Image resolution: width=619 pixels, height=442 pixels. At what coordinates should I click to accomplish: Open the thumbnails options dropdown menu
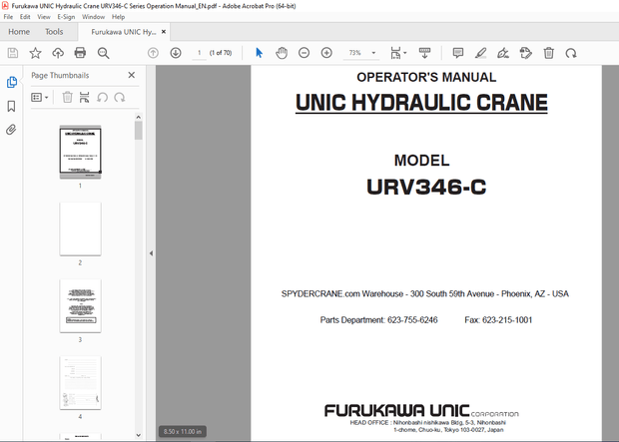pos(40,97)
